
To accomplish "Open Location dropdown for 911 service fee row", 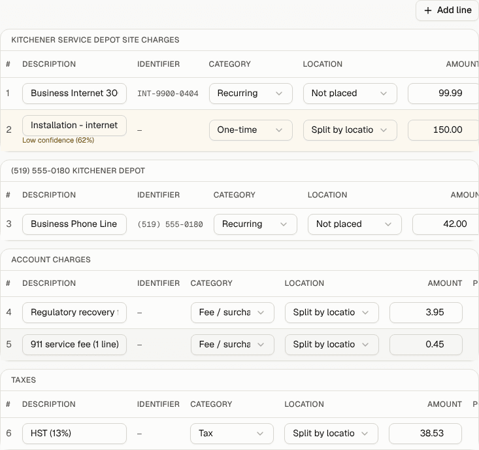I will [332, 345].
